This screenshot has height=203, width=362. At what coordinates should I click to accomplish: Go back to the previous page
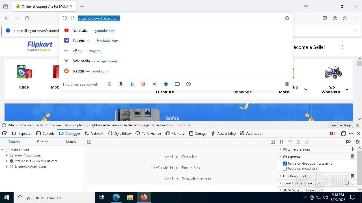pyautogui.click(x=7, y=18)
